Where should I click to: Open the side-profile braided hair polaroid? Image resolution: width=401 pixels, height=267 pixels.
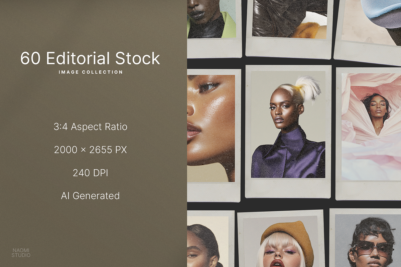point(211,239)
